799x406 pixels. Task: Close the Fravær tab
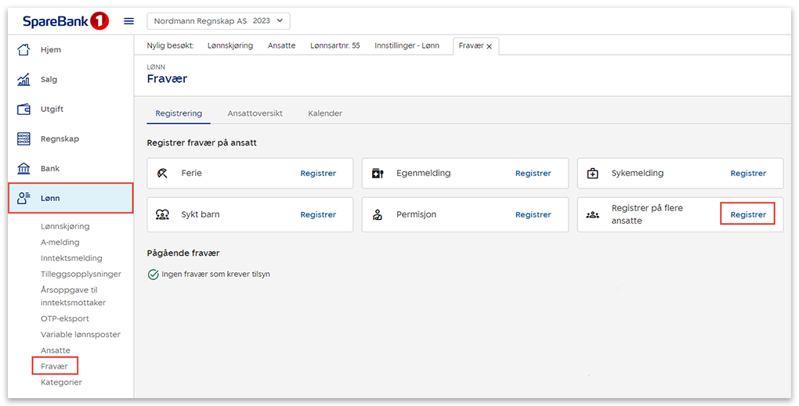point(490,46)
